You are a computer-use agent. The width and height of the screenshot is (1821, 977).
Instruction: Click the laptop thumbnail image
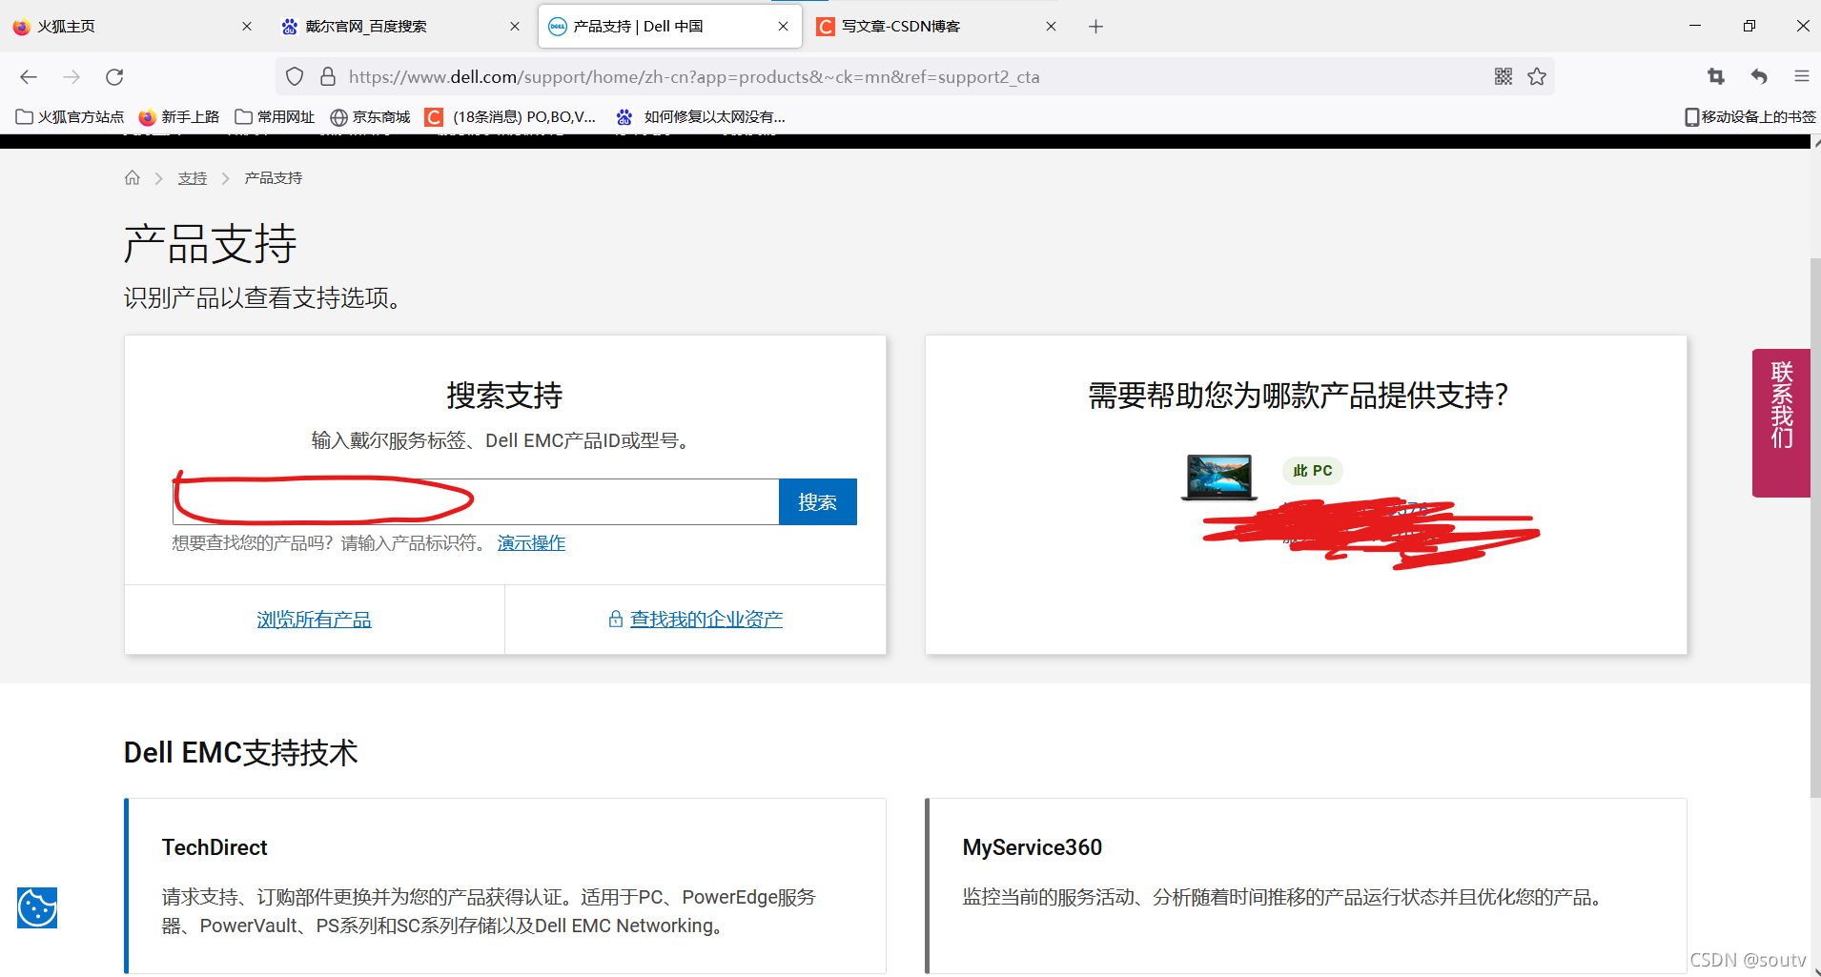[1218, 477]
